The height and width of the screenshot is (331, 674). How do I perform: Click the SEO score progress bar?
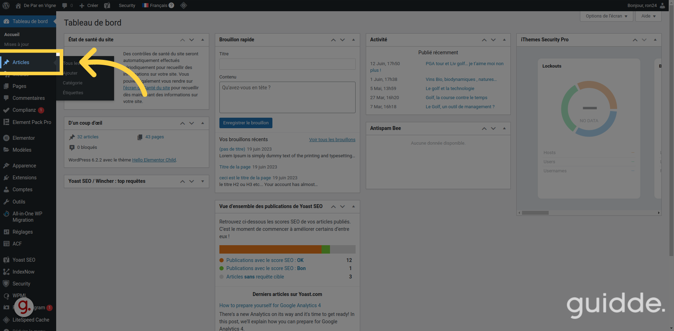pos(287,249)
